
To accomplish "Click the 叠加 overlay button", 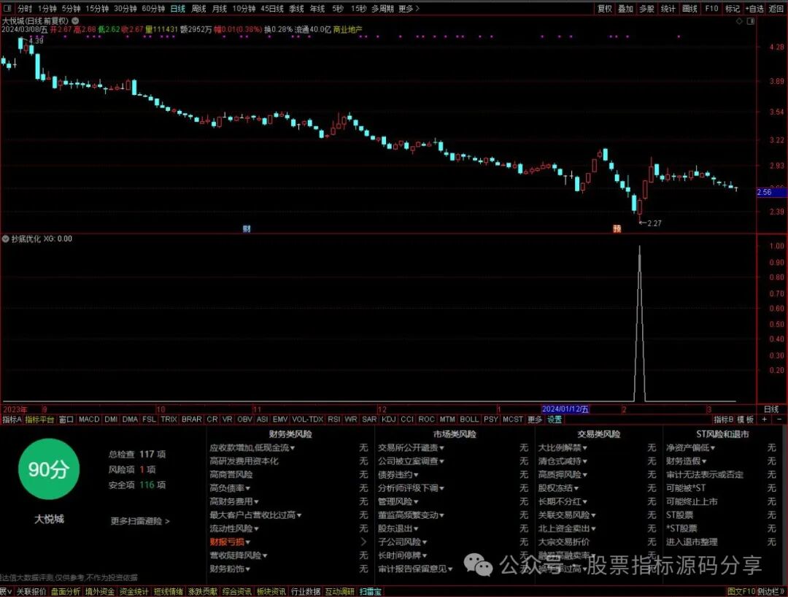I will click(626, 9).
